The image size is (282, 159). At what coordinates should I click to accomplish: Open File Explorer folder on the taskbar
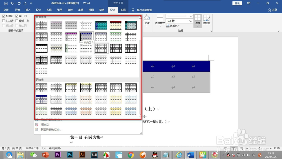(20, 155)
